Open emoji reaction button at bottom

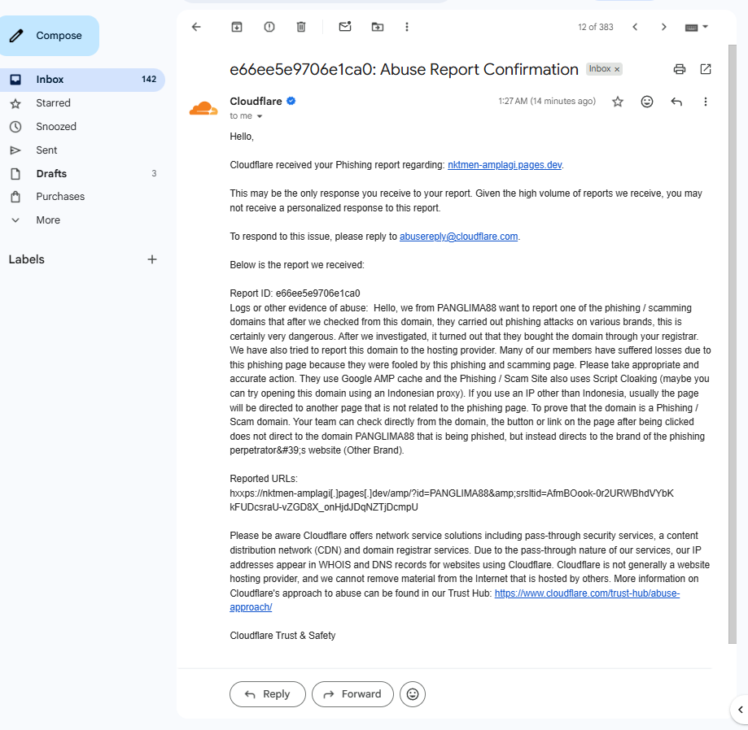point(413,693)
